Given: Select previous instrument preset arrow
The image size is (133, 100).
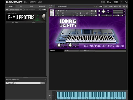Looking at the screenshot, I should (x=86, y=11).
